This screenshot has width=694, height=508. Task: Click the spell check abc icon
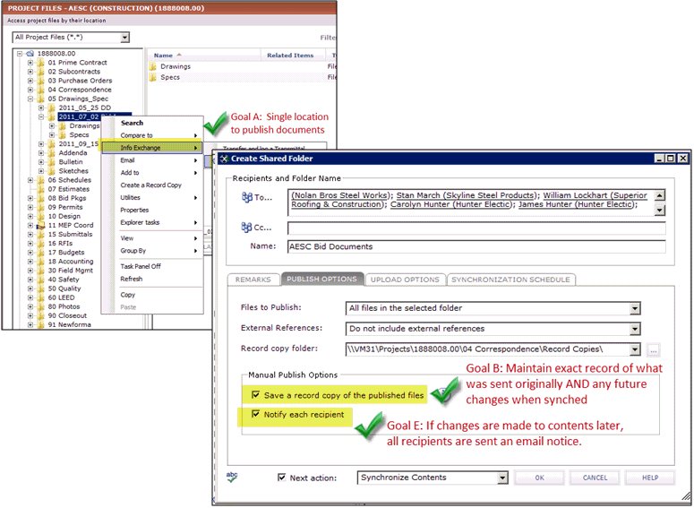click(x=231, y=477)
